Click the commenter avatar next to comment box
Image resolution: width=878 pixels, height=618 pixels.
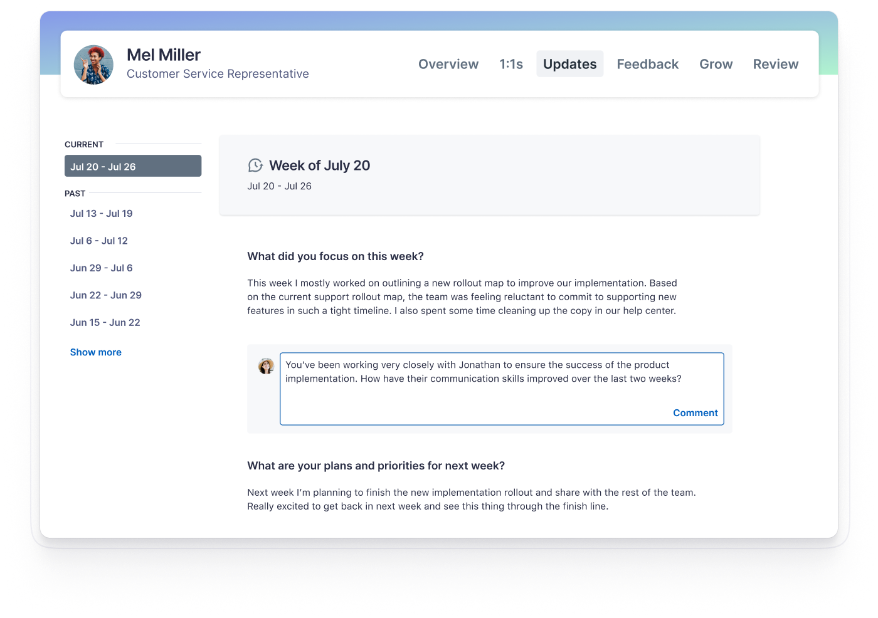tap(266, 366)
